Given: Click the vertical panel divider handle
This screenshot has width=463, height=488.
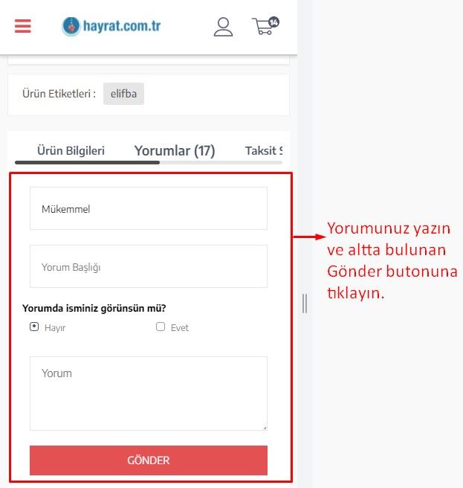Looking at the screenshot, I should (305, 304).
